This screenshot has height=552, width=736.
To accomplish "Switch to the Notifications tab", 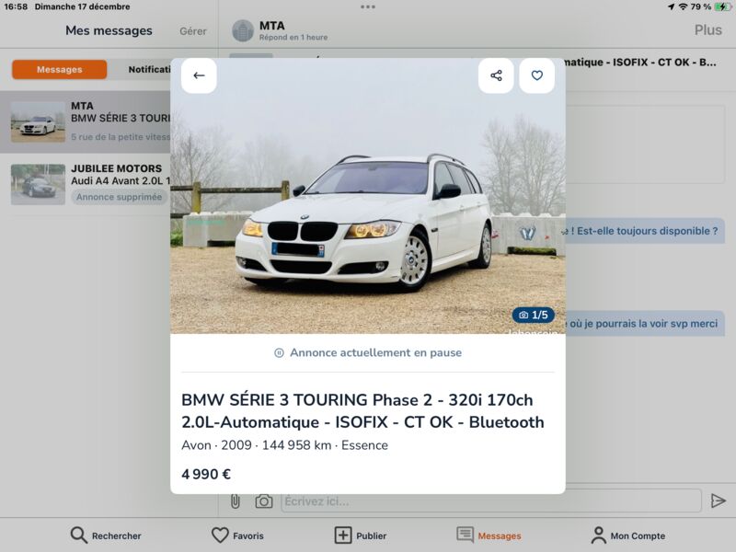I will pyautogui.click(x=149, y=70).
